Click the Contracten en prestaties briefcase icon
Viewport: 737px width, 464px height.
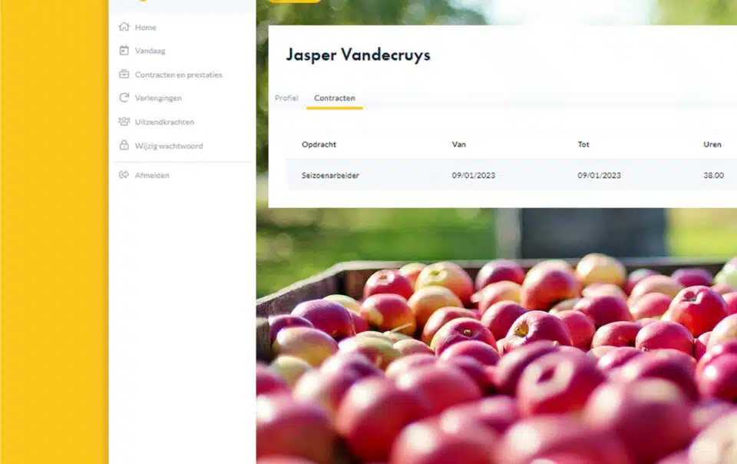click(124, 75)
